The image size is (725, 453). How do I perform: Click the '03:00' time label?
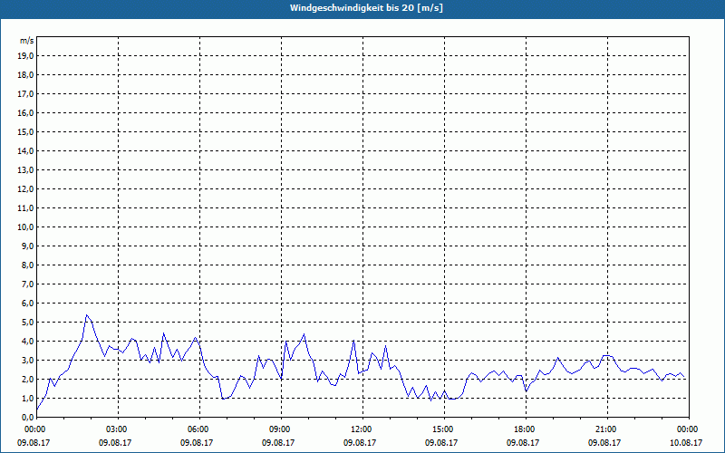[x=115, y=429]
